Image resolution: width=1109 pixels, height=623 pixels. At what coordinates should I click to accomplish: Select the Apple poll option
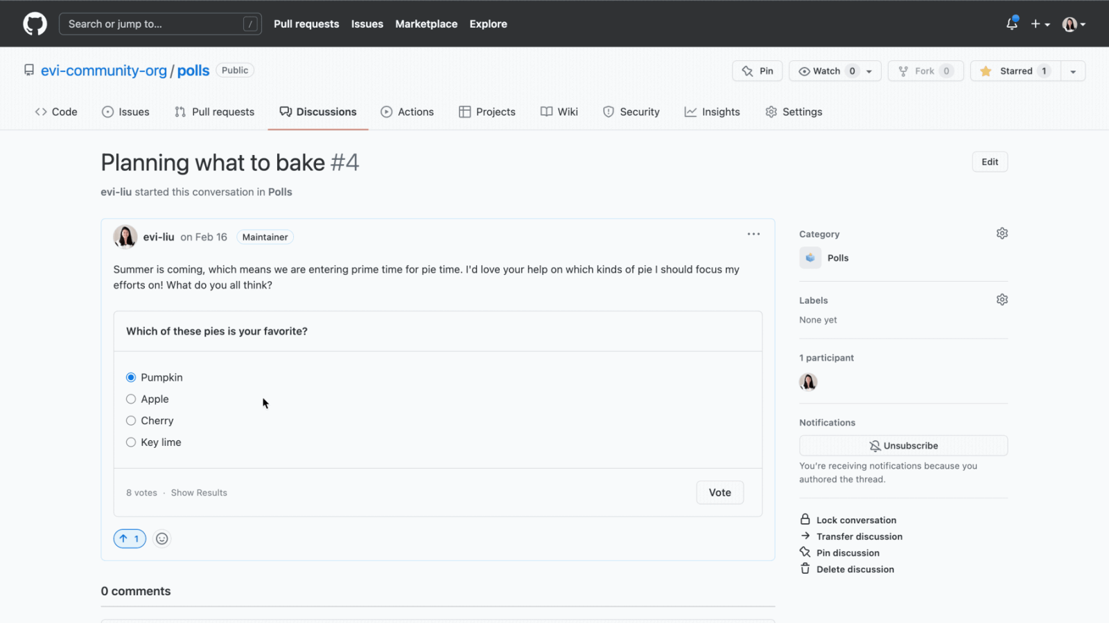pos(130,399)
